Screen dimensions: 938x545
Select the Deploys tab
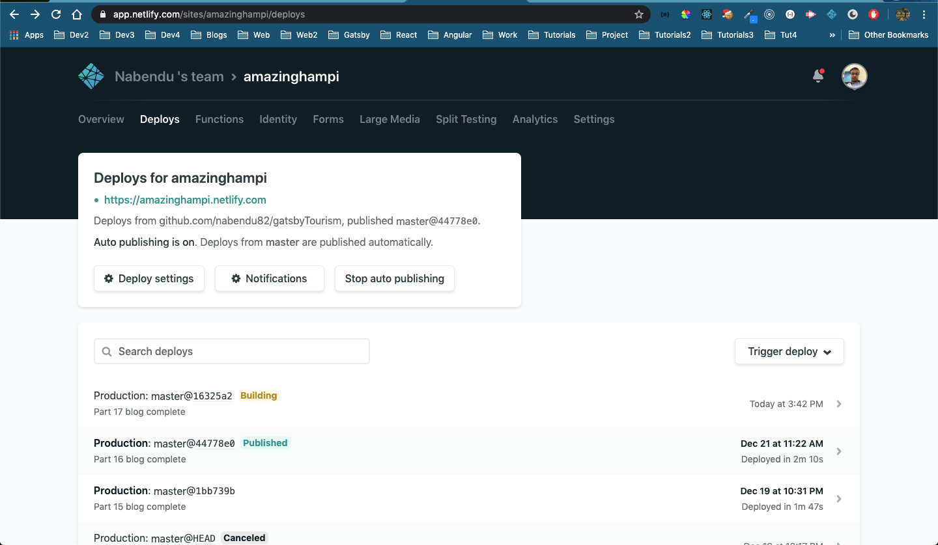tap(160, 119)
